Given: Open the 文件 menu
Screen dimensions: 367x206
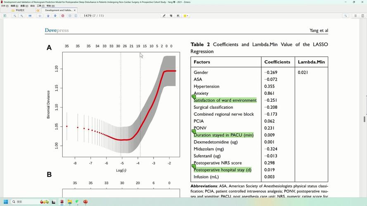Looking at the screenshot, I should coord(5,6).
